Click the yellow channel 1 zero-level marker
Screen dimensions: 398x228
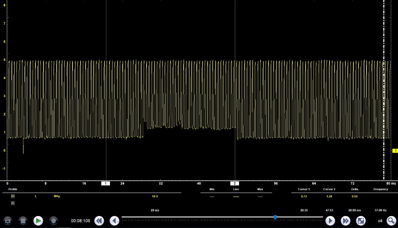(x=395, y=151)
